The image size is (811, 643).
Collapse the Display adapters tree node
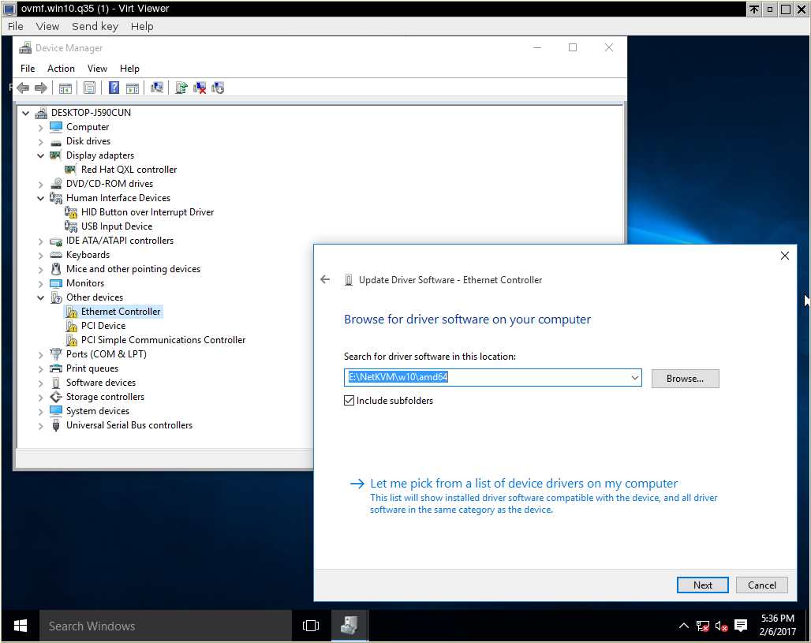[40, 155]
